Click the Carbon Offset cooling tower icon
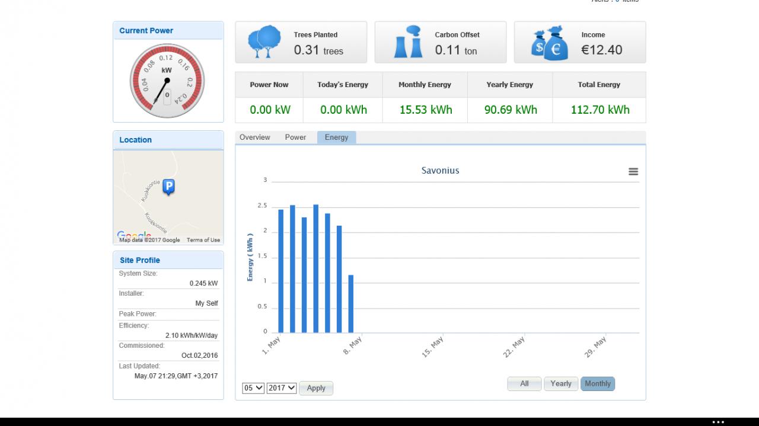This screenshot has width=759, height=426. point(408,42)
